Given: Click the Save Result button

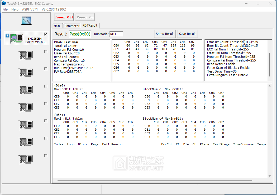Looking at the screenshot, I should (x=187, y=34).
